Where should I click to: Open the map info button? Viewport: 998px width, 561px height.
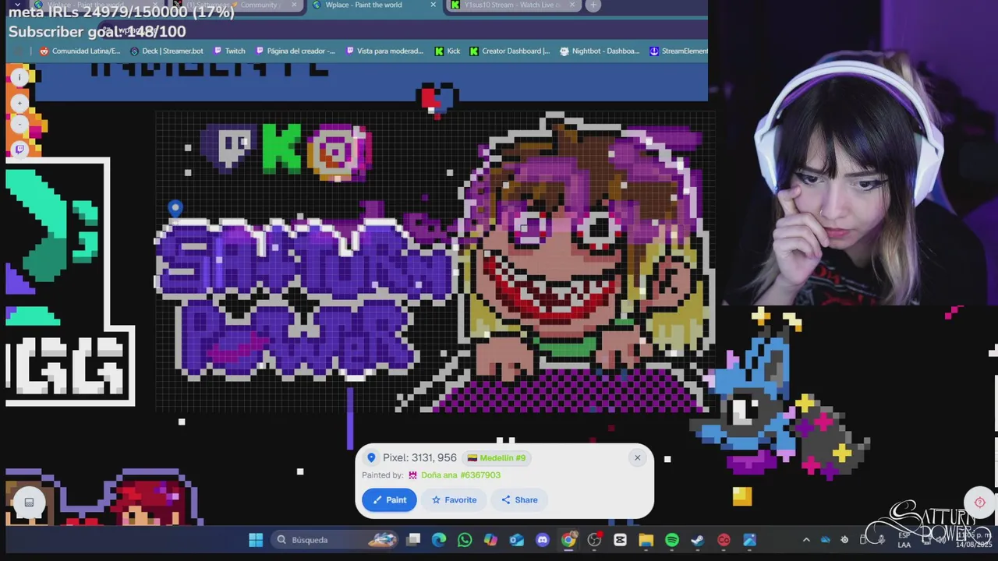20,77
